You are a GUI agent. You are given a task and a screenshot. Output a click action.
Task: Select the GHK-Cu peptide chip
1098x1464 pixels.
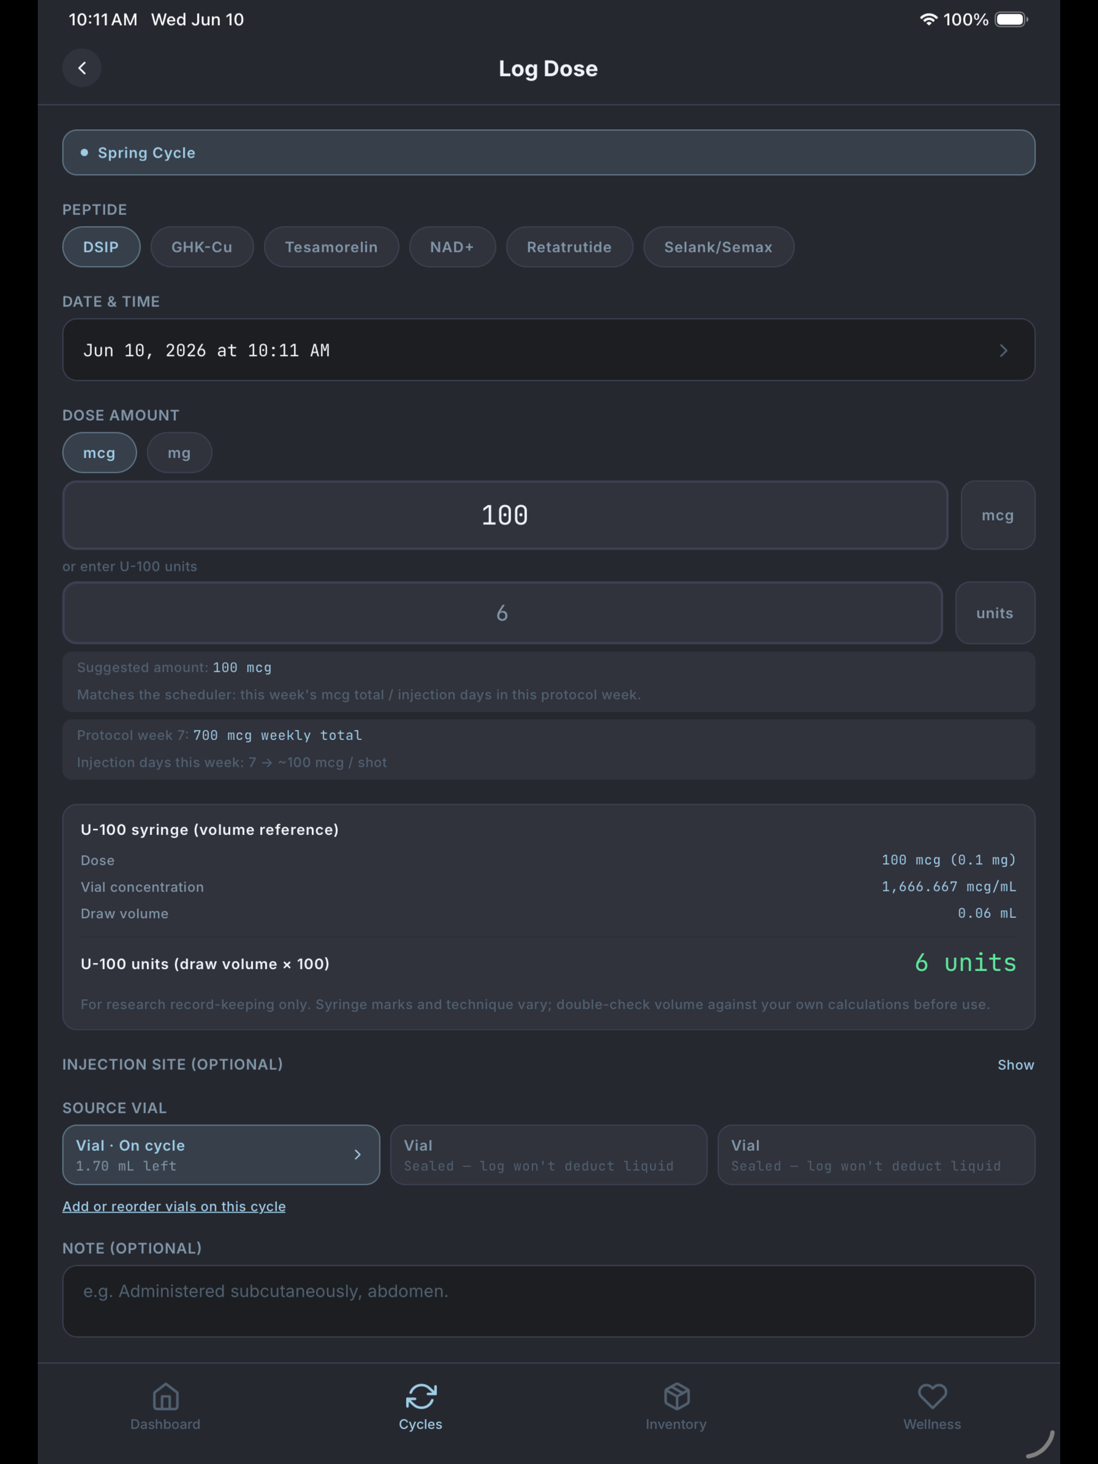point(202,247)
